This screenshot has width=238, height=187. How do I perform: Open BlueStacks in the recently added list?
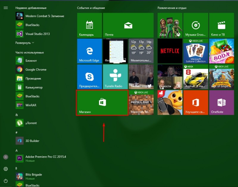pos(27,25)
